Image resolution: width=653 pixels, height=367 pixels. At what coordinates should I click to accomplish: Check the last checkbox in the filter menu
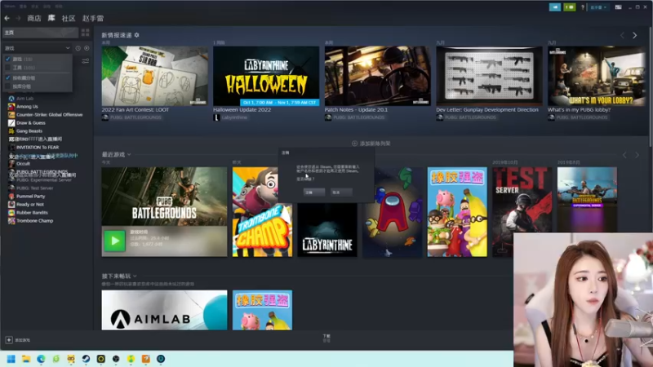click(x=7, y=86)
